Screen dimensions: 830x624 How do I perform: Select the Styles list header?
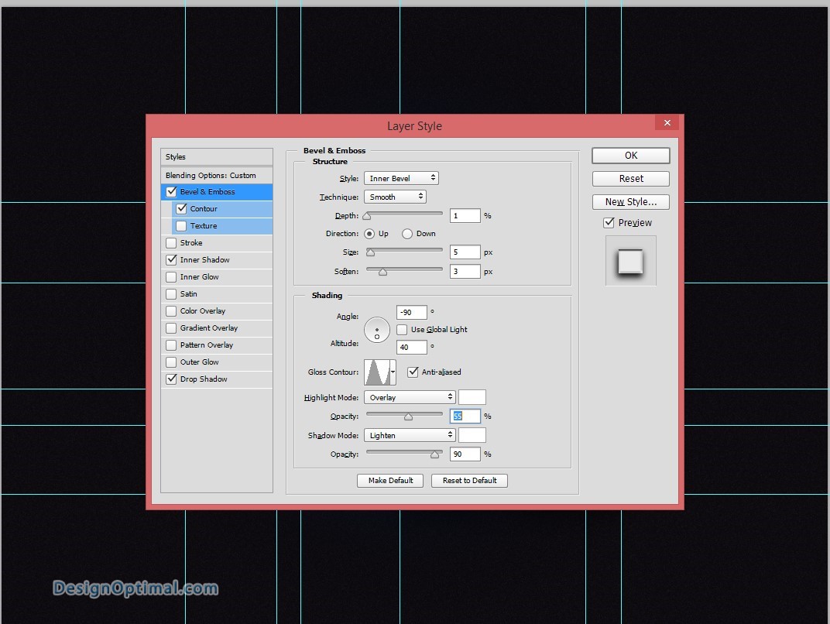point(217,156)
